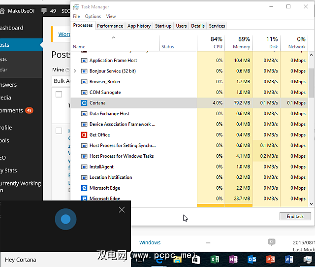Switch to the Users tab
Screen dimensions: 315x267
(x=181, y=26)
